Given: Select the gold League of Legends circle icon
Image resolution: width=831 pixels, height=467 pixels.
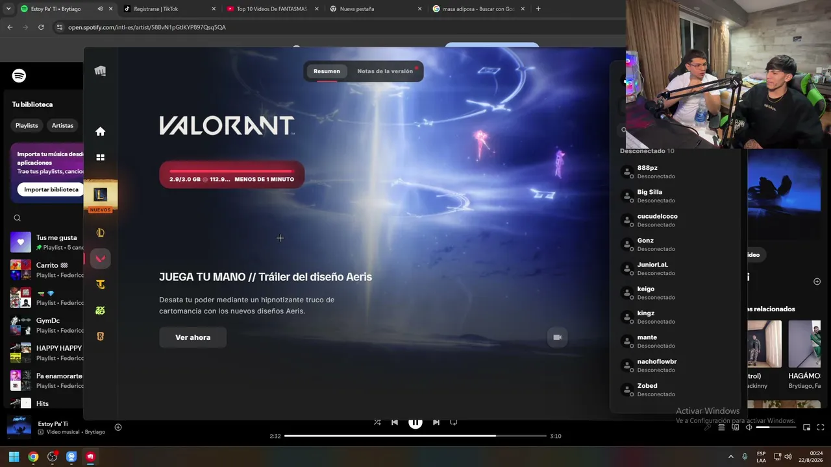Looking at the screenshot, I should click(100, 233).
